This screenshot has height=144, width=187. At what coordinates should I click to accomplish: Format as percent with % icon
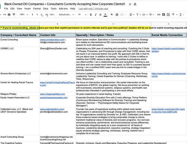(37, 15)
